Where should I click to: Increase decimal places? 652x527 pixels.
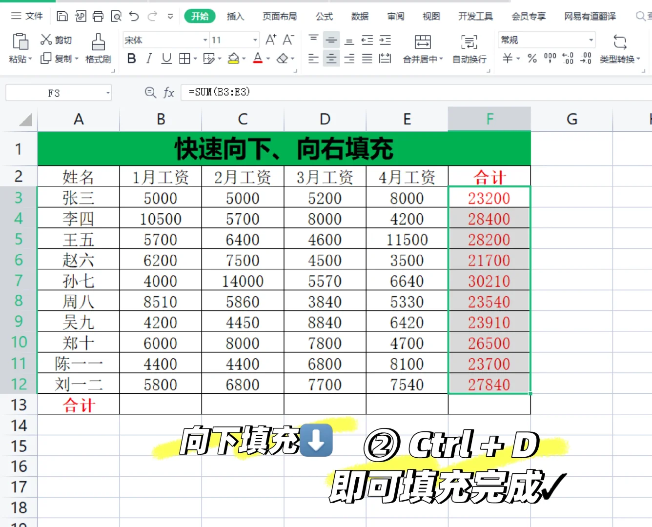pyautogui.click(x=568, y=59)
